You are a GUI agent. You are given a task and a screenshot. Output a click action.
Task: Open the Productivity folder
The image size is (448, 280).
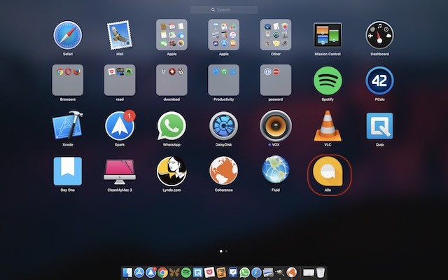[224, 80]
